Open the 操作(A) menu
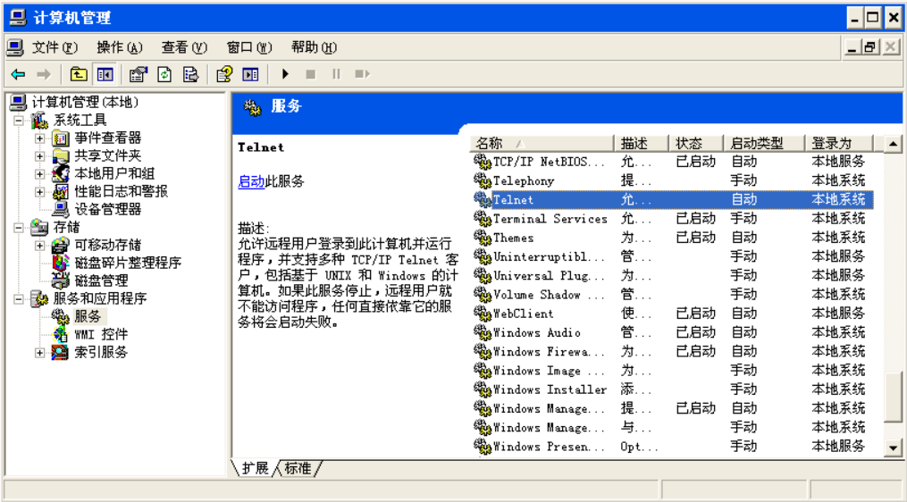The image size is (907, 502). 119,47
